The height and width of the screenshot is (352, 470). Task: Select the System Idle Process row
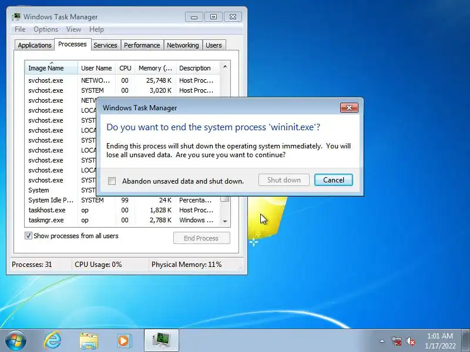[x=122, y=200]
